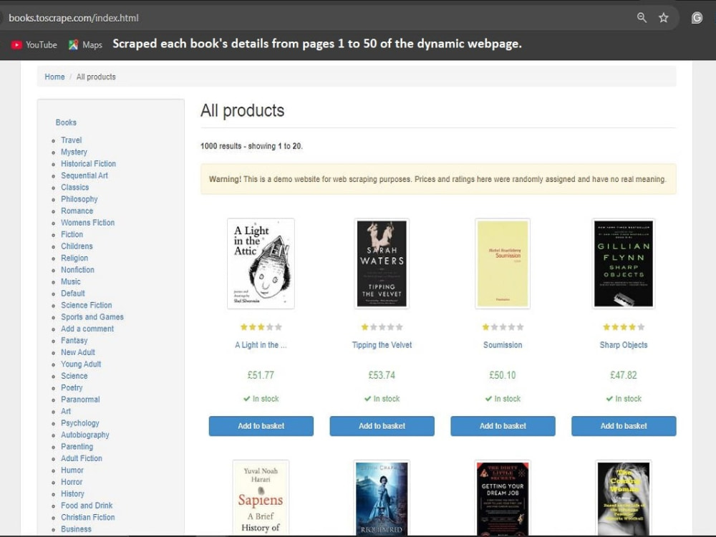Open the Mystery category
The width and height of the screenshot is (716, 537).
(x=74, y=152)
